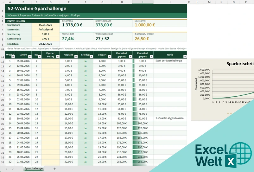The width and height of the screenshot is (254, 172).
Task: Select Eigener Betrag cell for week 5
Action: pos(51,80)
